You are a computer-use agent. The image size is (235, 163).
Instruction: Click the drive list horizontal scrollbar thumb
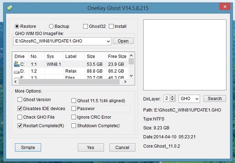click(x=69, y=82)
